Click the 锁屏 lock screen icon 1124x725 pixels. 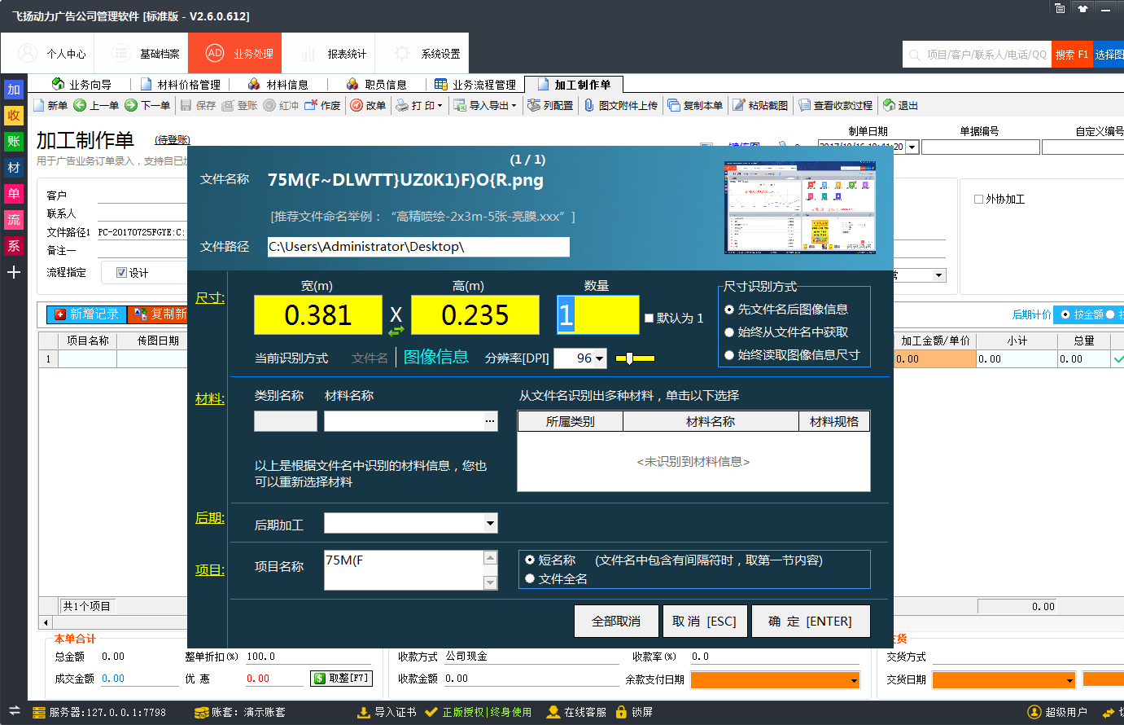pyautogui.click(x=622, y=712)
